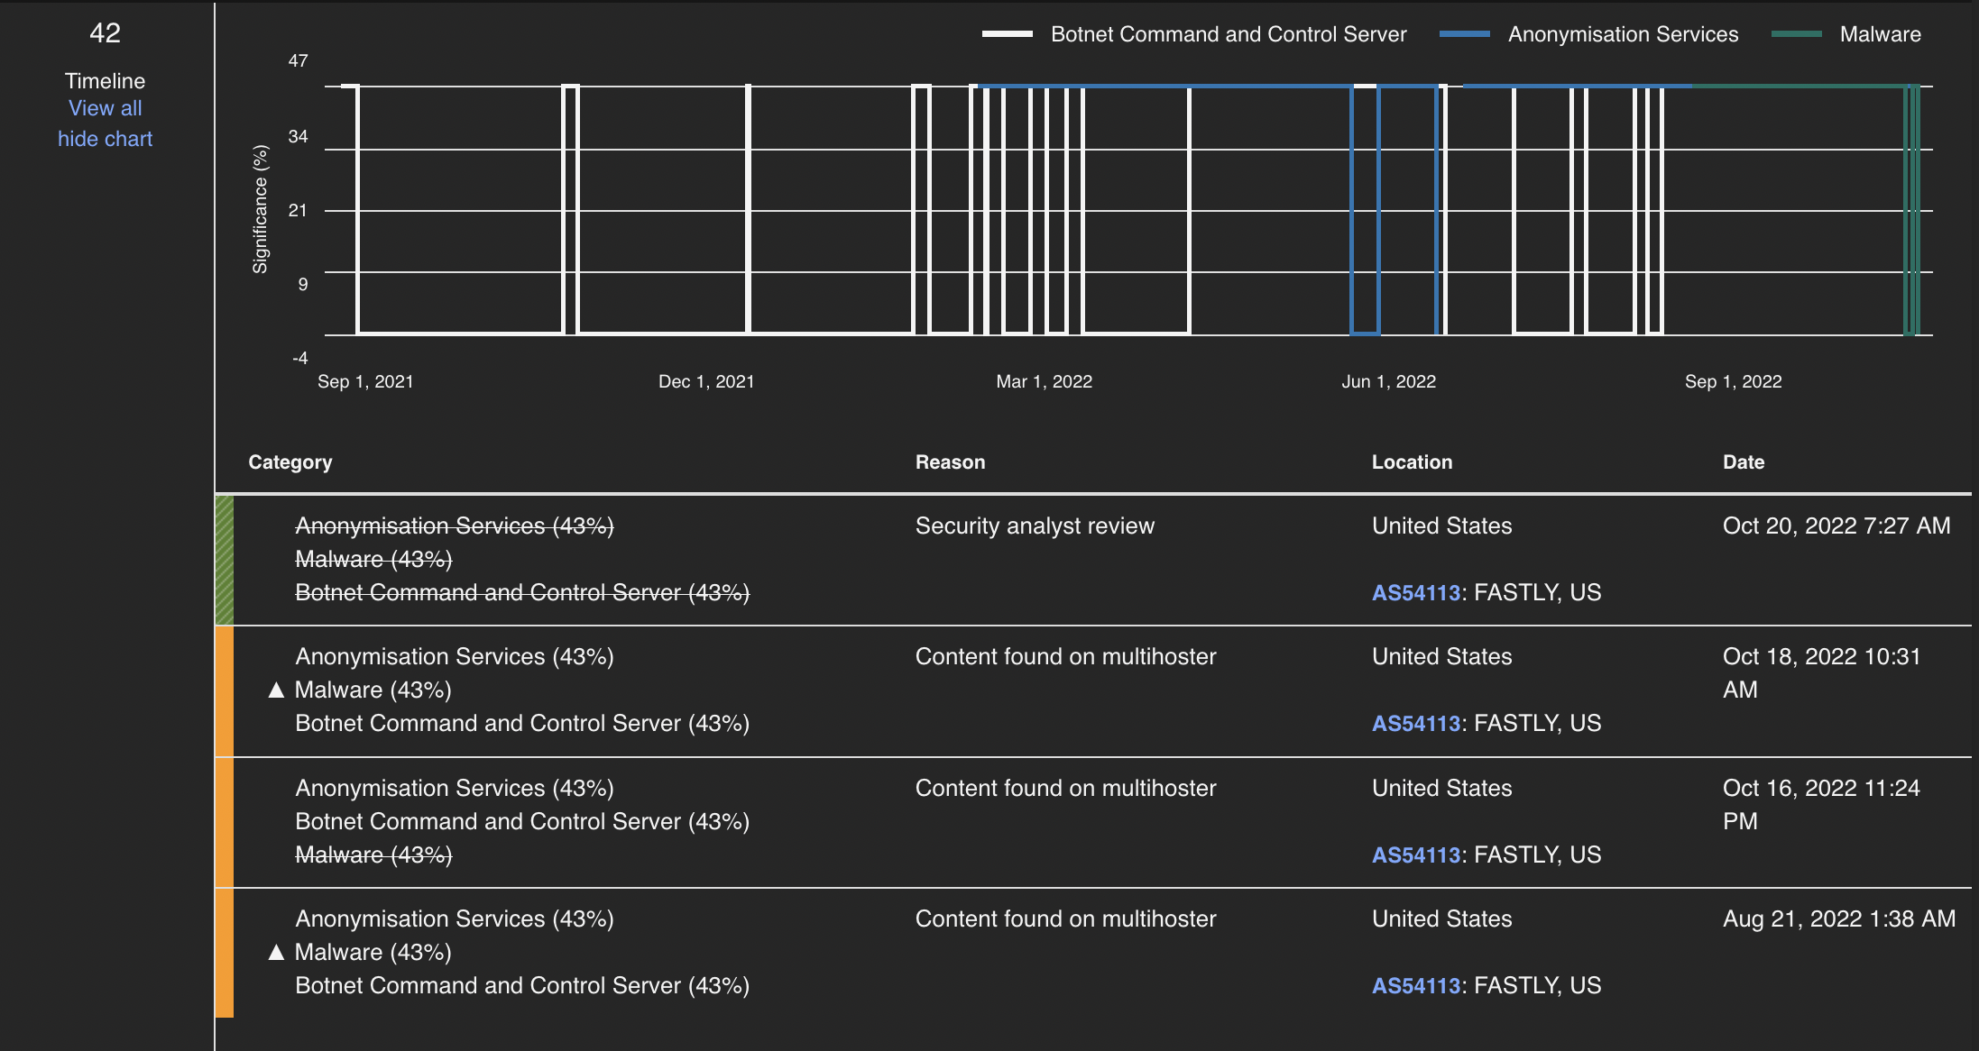Screen dimensions: 1979x1051
Task: Click the white Botnet legend color line
Action: click(1007, 34)
